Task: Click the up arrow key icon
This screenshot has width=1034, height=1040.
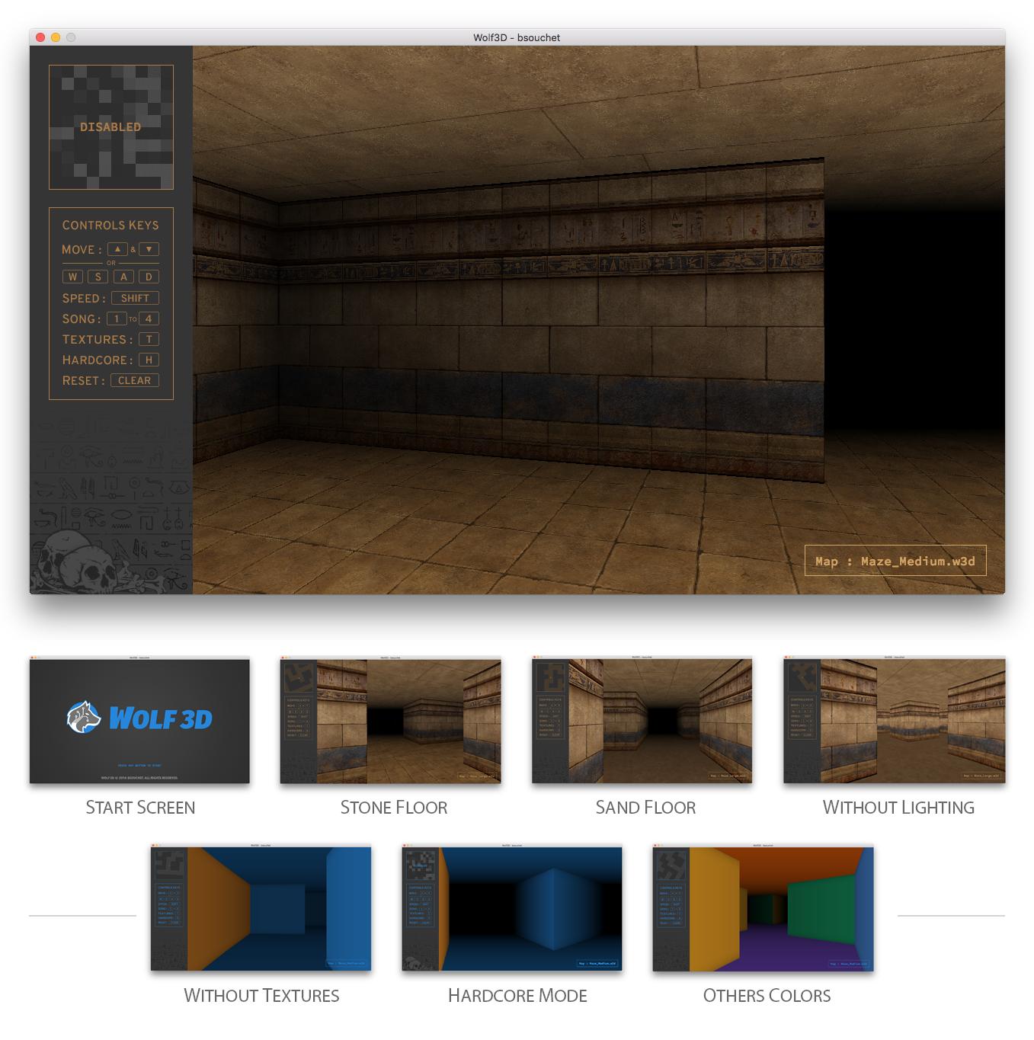Action: [x=117, y=249]
